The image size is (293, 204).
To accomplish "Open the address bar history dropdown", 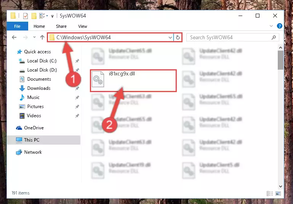I will (x=170, y=38).
